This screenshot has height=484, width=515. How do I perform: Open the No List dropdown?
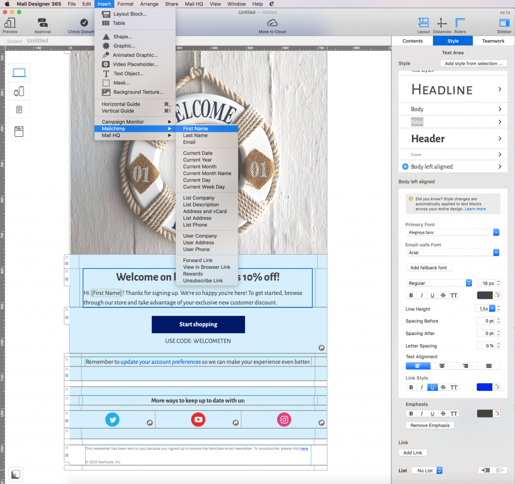(427, 470)
